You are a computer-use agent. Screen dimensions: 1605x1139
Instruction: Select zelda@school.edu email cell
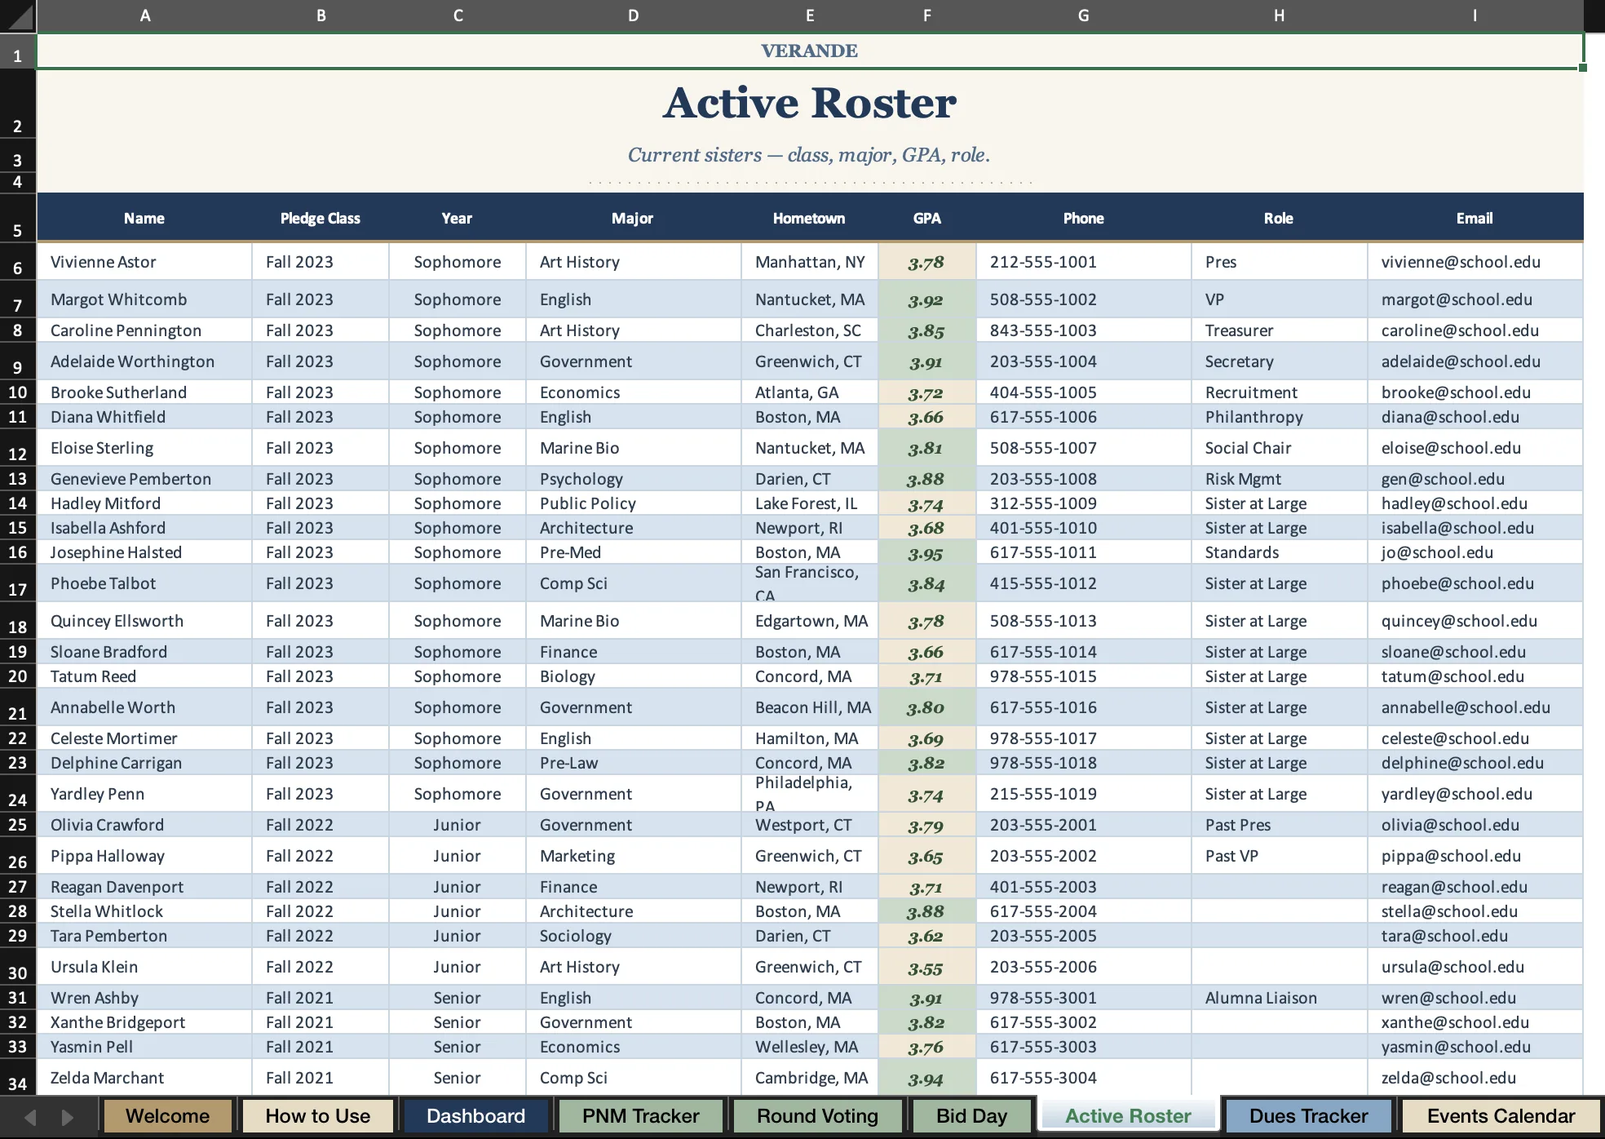pyautogui.click(x=1475, y=1078)
